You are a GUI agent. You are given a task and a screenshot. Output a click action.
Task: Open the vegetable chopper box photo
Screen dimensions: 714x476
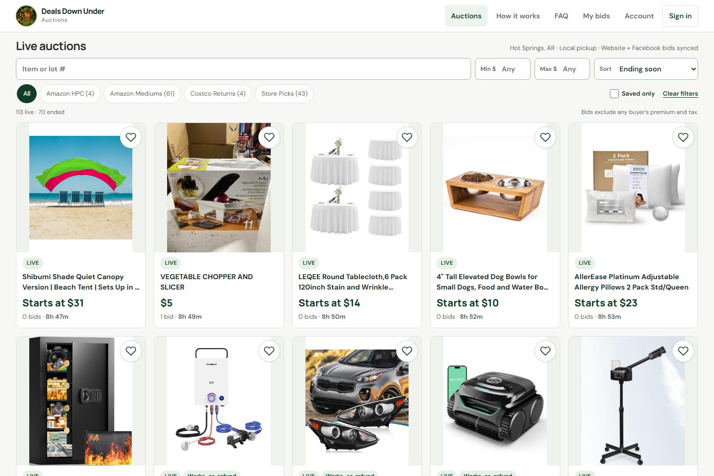[219, 188]
